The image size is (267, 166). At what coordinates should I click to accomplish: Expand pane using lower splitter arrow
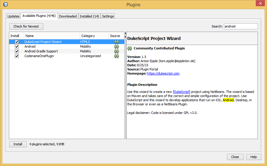click(125, 37)
